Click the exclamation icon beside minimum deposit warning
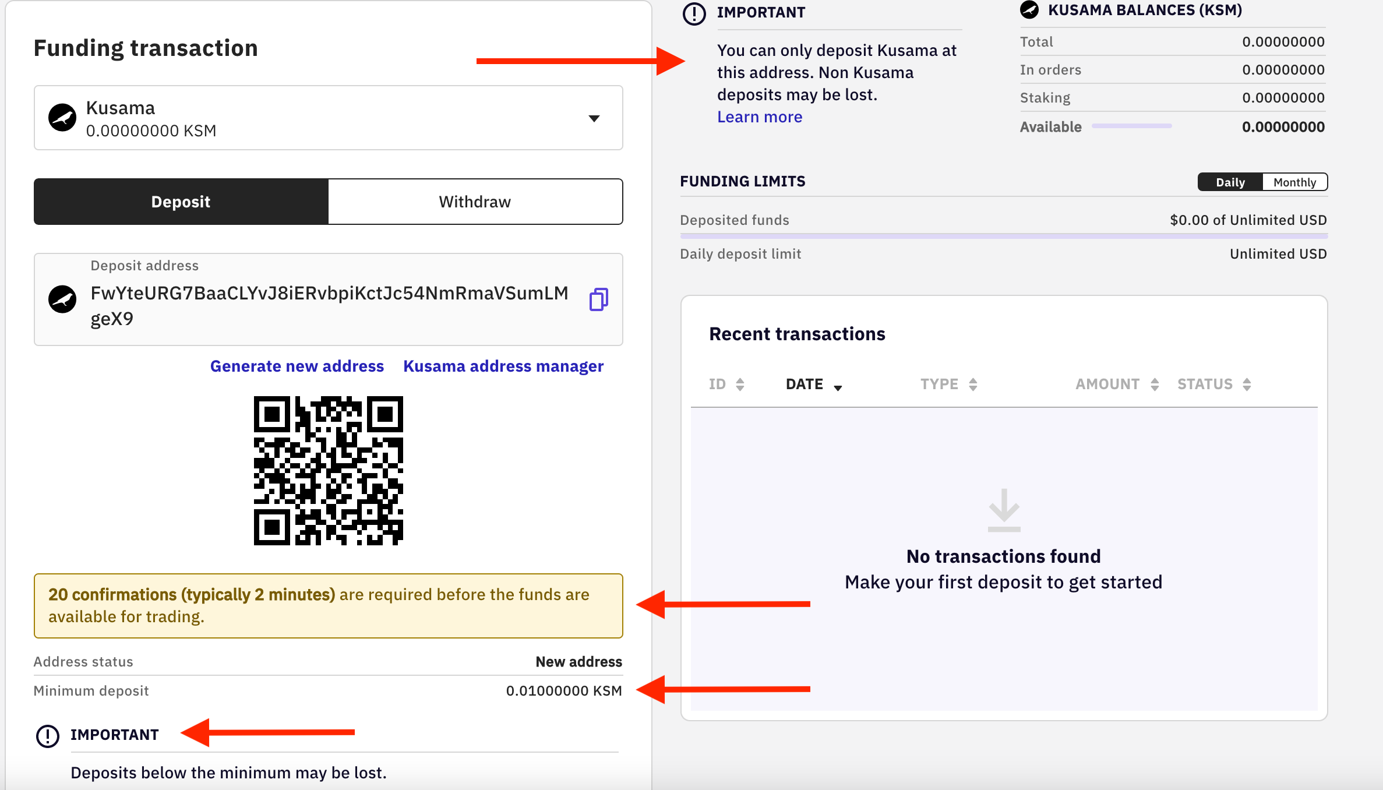This screenshot has width=1383, height=790. click(48, 736)
